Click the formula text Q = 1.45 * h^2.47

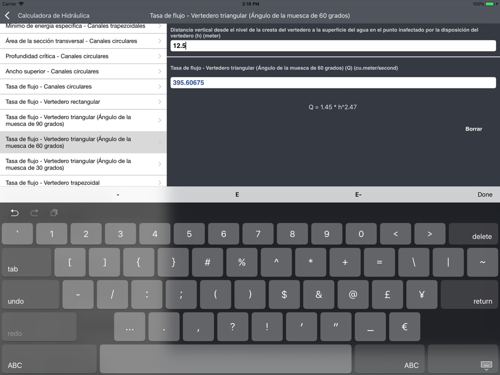[332, 107]
